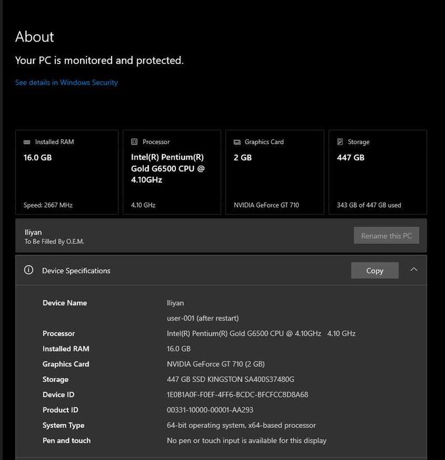Click the System Type value text
The width and height of the screenshot is (445, 460).
242,425
